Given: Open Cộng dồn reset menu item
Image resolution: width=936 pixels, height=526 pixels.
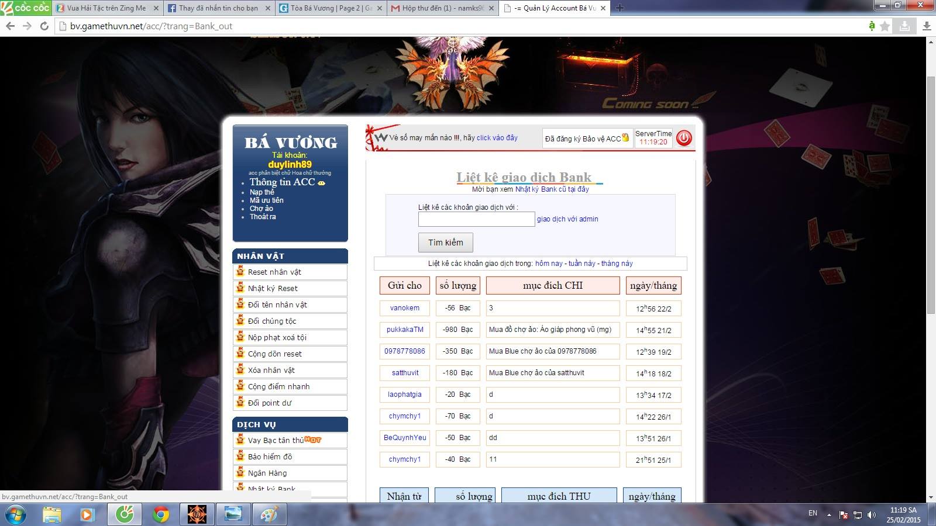Looking at the screenshot, I should click(x=290, y=354).
